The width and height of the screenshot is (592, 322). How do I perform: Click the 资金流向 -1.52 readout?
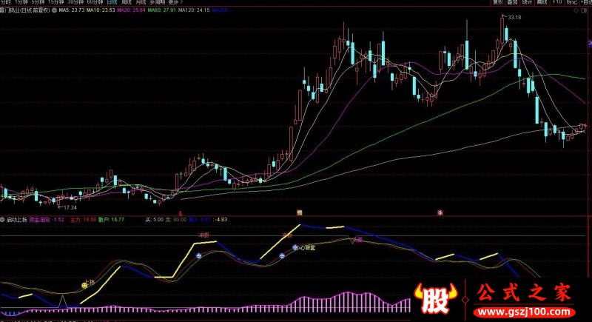(x=47, y=220)
